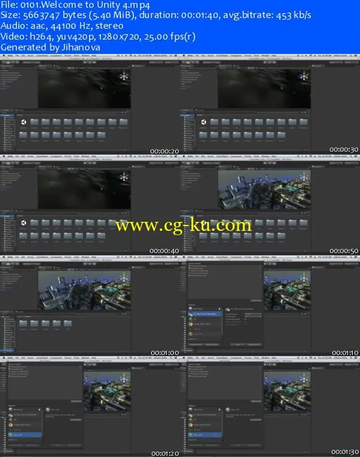Screen dimensions: 360x457
Task: Click the lit city scene view in the 00:00:50 frame
Action: (x=264, y=190)
